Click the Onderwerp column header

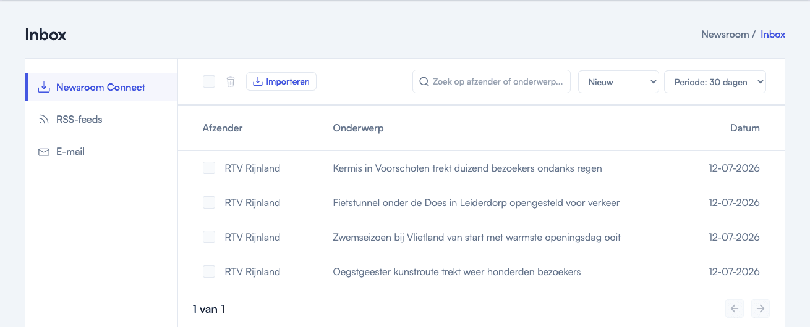click(x=358, y=128)
